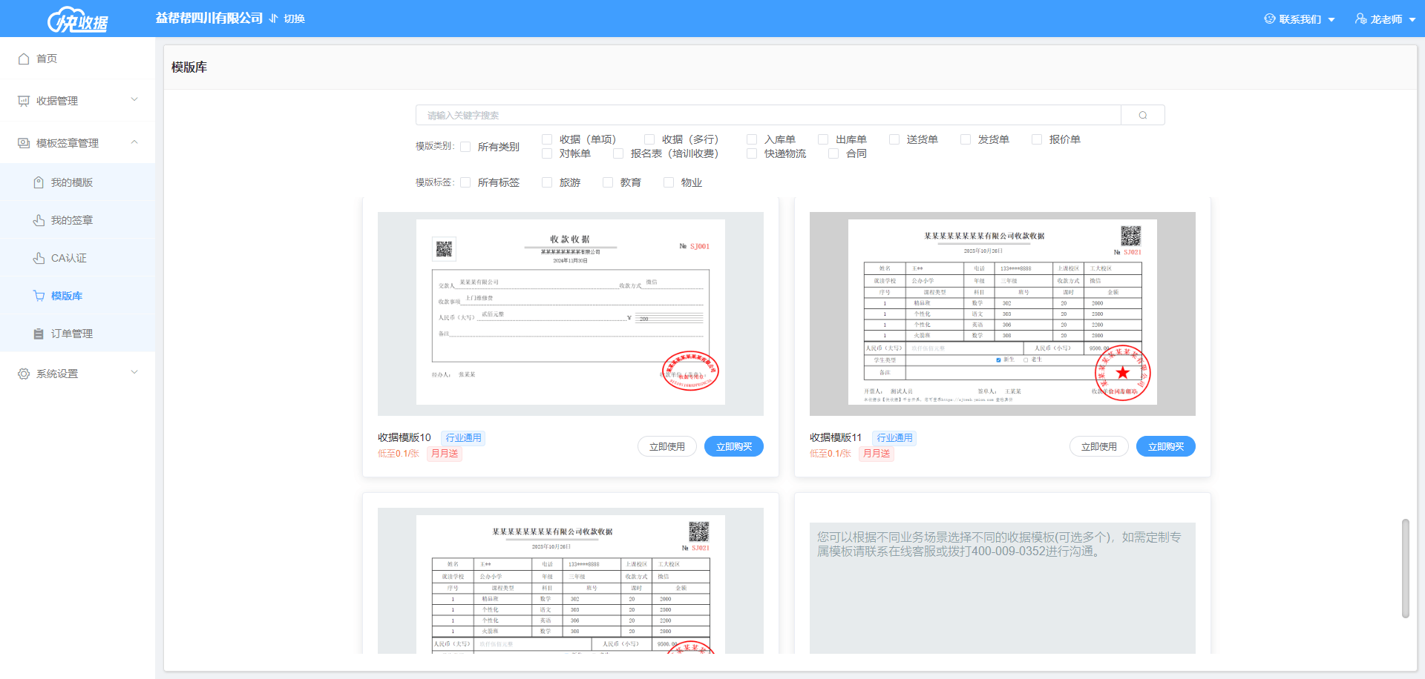
Task: Click the 快收据 logo in header
Action: pyautogui.click(x=78, y=20)
